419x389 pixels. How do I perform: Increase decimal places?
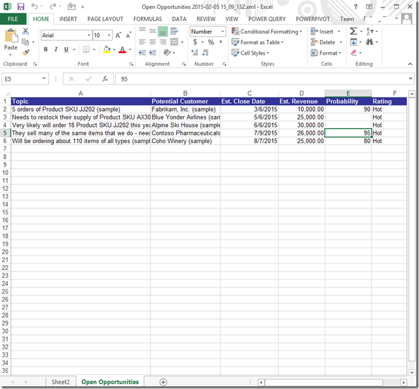tap(195, 53)
